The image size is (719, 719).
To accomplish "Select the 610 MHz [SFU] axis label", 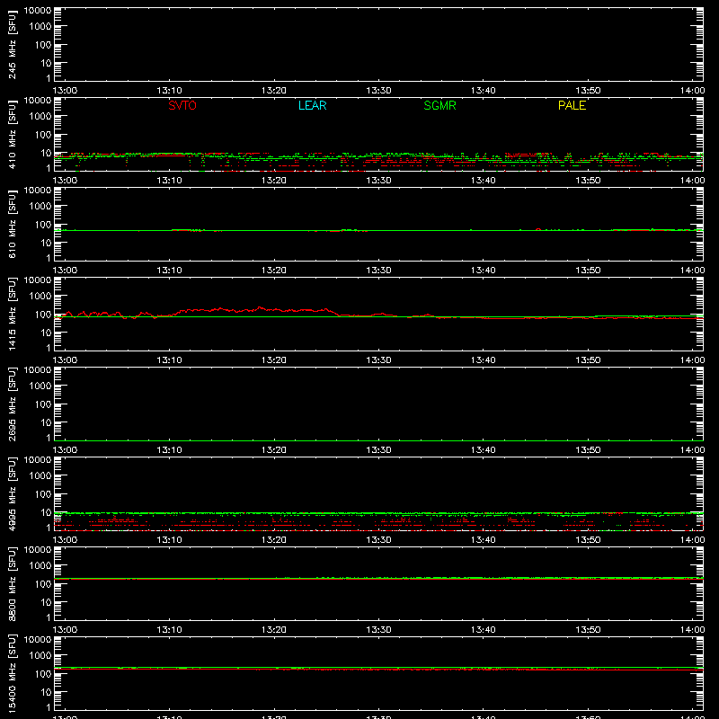I will click(13, 225).
